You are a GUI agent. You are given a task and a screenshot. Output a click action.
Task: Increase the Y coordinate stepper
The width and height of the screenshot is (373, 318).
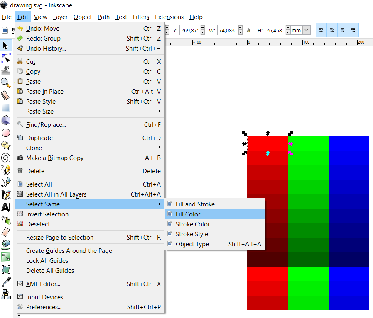click(x=203, y=28)
